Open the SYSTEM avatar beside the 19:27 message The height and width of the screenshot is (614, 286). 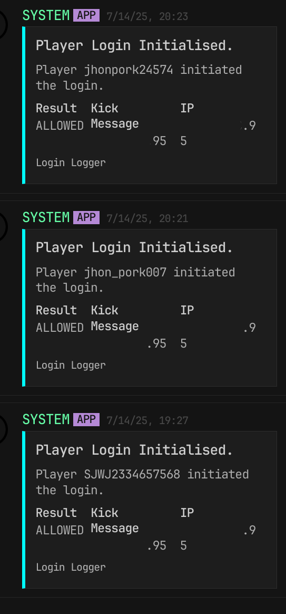(2, 429)
